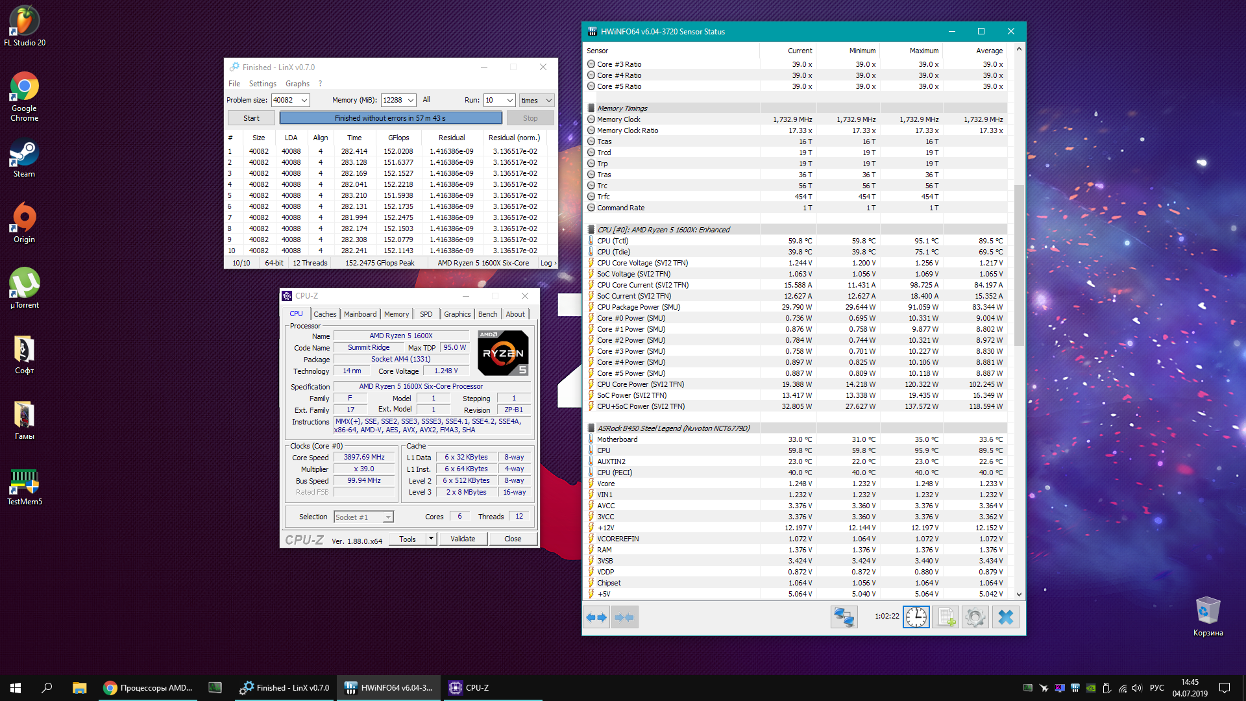Click Validate button in CPU-Z

(463, 539)
